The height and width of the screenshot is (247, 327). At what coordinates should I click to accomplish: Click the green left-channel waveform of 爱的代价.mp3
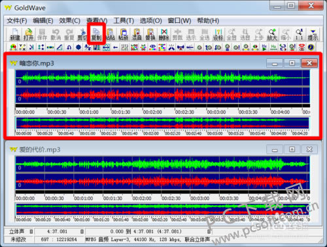point(162,164)
